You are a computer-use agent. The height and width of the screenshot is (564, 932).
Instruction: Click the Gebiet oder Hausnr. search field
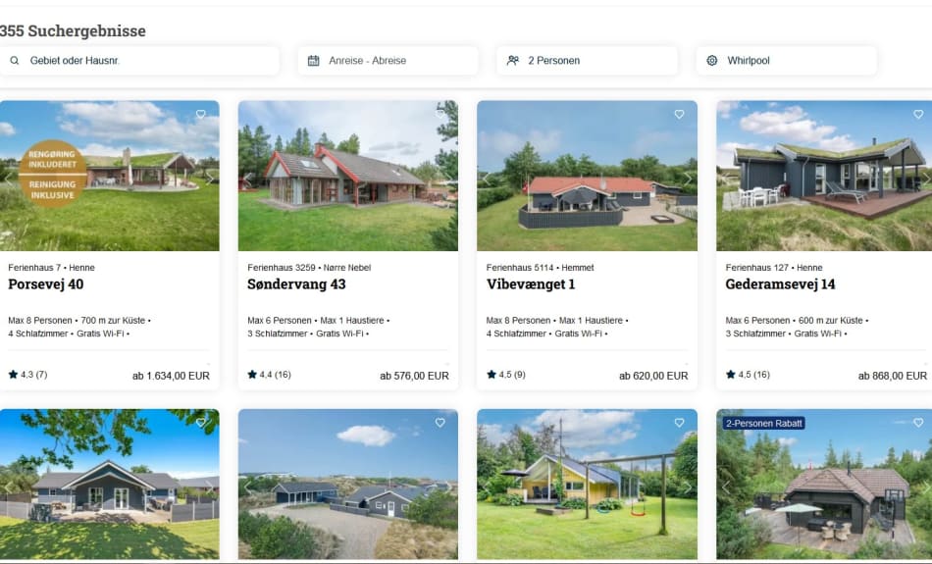139,61
